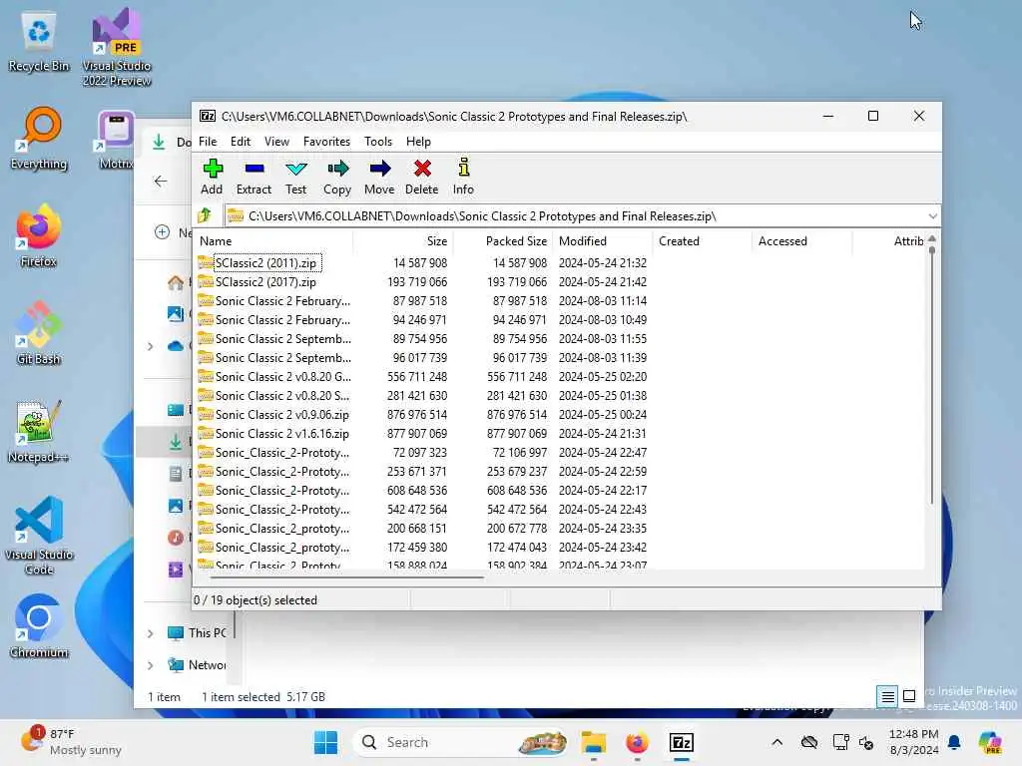Open the File menu
This screenshot has width=1022, height=766.
coord(208,142)
